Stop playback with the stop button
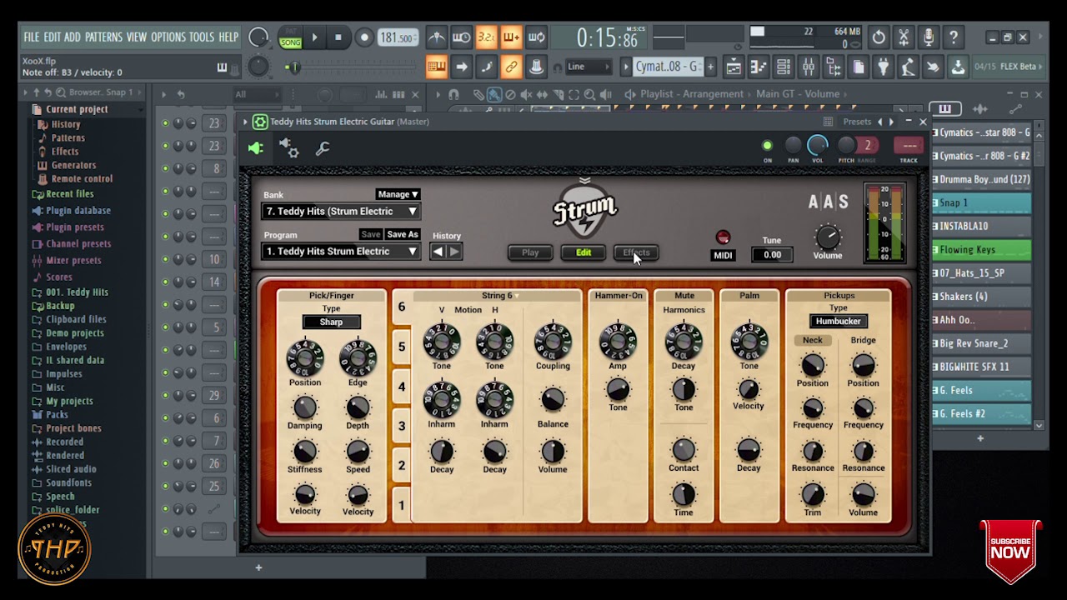Viewport: 1067px width, 600px height. coord(338,37)
